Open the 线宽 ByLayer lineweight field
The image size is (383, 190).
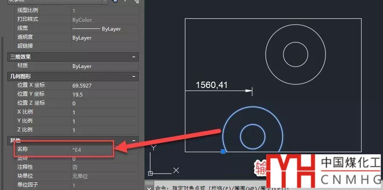point(104,29)
